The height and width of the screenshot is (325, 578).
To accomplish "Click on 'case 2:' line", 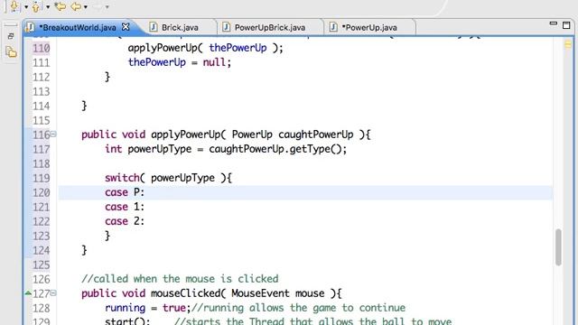I will point(125,221).
